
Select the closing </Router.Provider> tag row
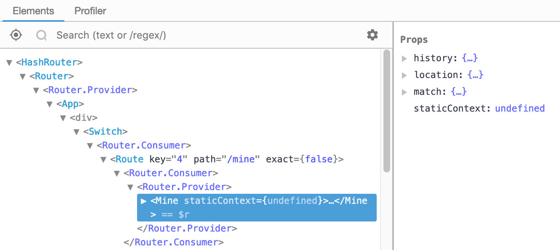click(x=187, y=229)
